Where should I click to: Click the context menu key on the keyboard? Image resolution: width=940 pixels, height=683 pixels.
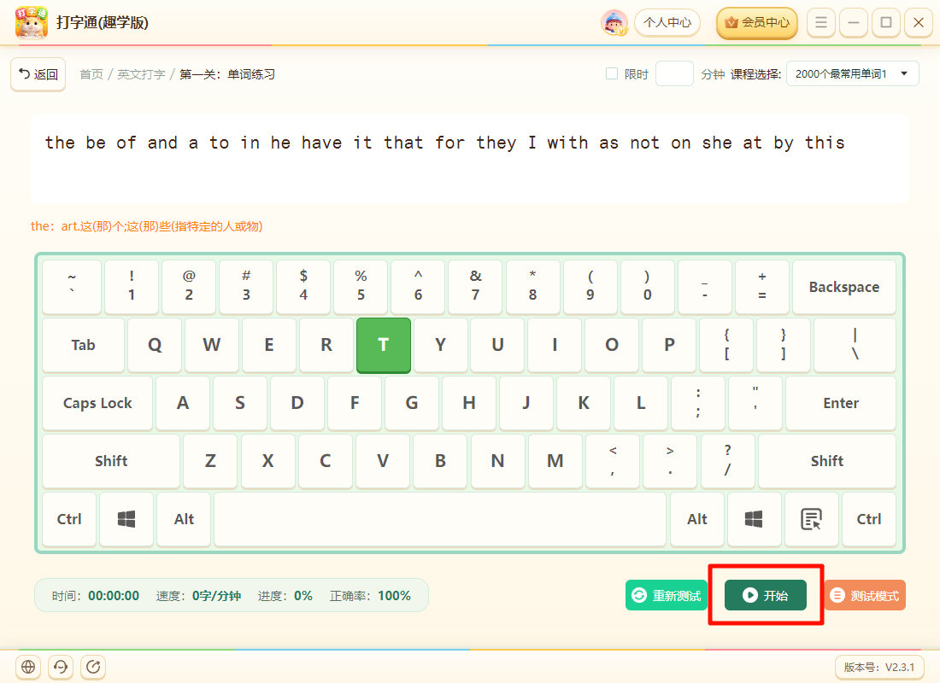pyautogui.click(x=811, y=519)
